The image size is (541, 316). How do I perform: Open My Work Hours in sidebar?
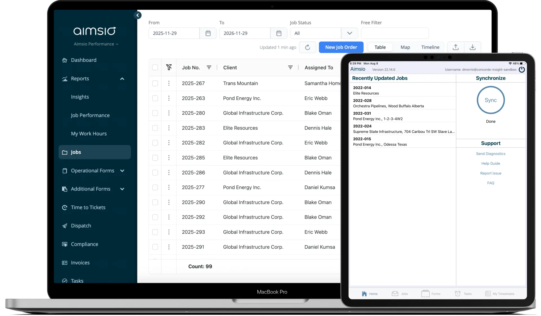[x=89, y=134]
